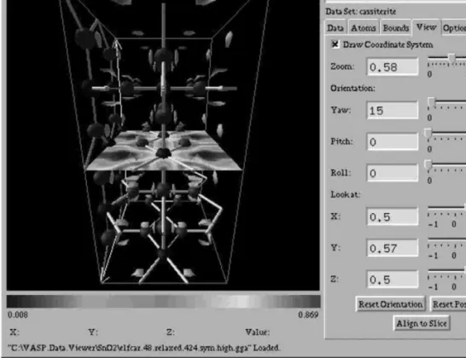Image resolution: width=466 pixels, height=358 pixels.
Task: Click the color scale bar under the viewport
Action: click(164, 302)
